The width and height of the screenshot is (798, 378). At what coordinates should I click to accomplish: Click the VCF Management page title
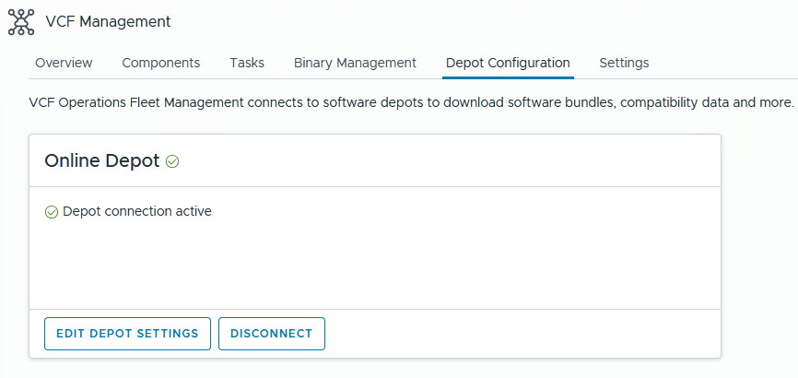pos(108,21)
